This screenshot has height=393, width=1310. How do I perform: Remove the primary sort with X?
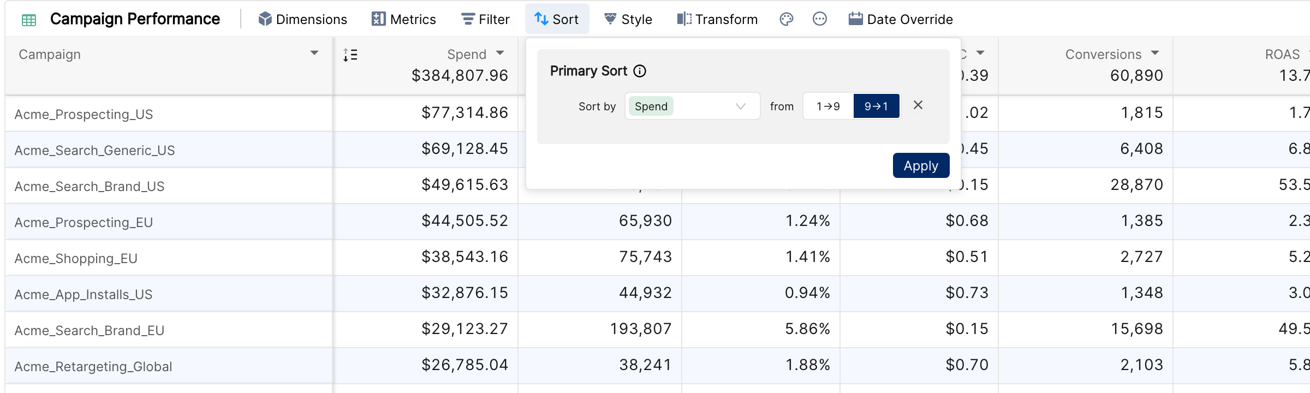coord(918,105)
